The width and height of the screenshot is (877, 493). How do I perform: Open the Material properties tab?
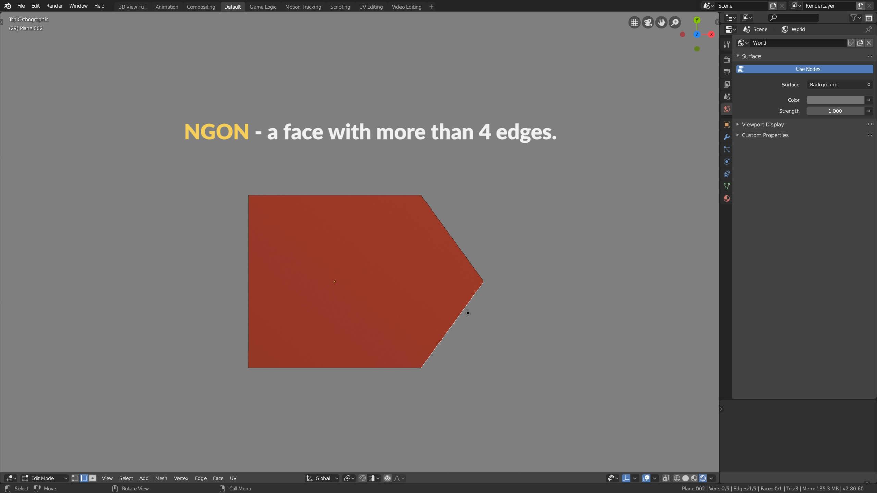tap(726, 199)
